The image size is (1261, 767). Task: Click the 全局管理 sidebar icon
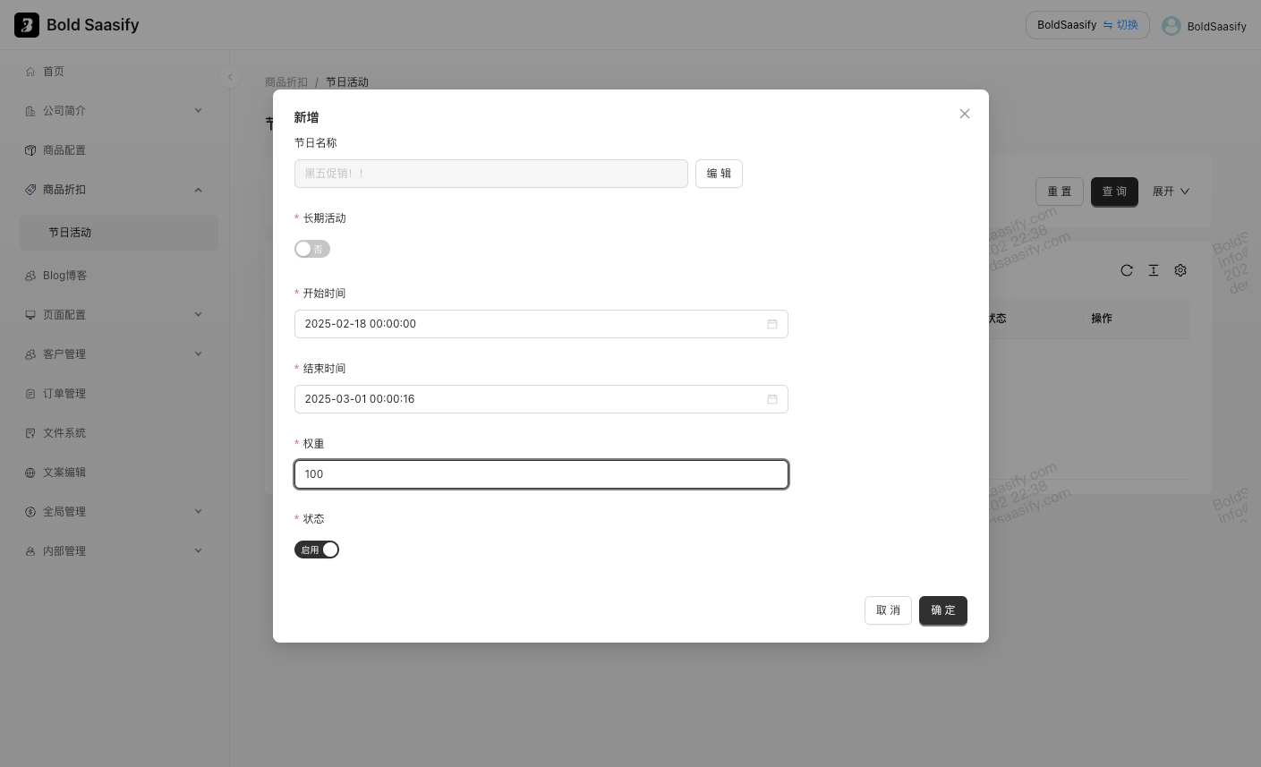click(x=30, y=512)
